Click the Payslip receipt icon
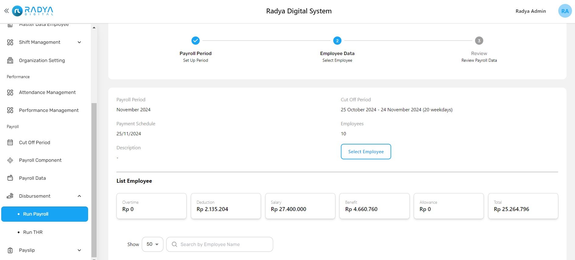The width and height of the screenshot is (575, 260). click(x=10, y=250)
